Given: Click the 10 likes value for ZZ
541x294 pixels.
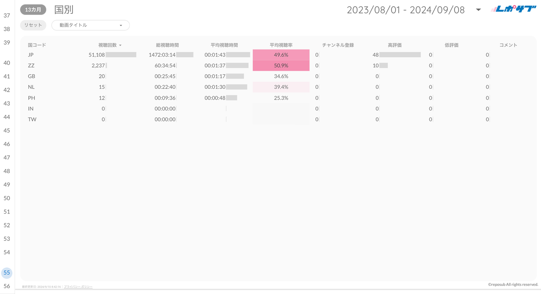Looking at the screenshot, I should (376, 66).
